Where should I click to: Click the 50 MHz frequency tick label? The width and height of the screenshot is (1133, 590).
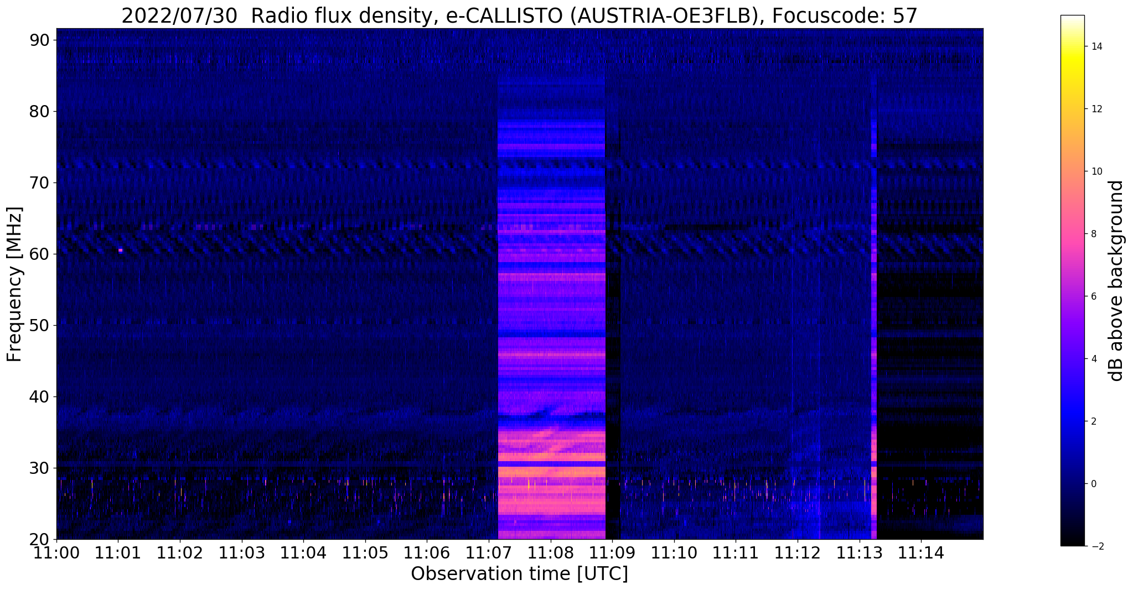point(39,325)
